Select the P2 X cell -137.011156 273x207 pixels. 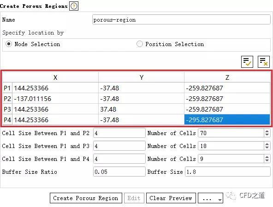coord(55,99)
